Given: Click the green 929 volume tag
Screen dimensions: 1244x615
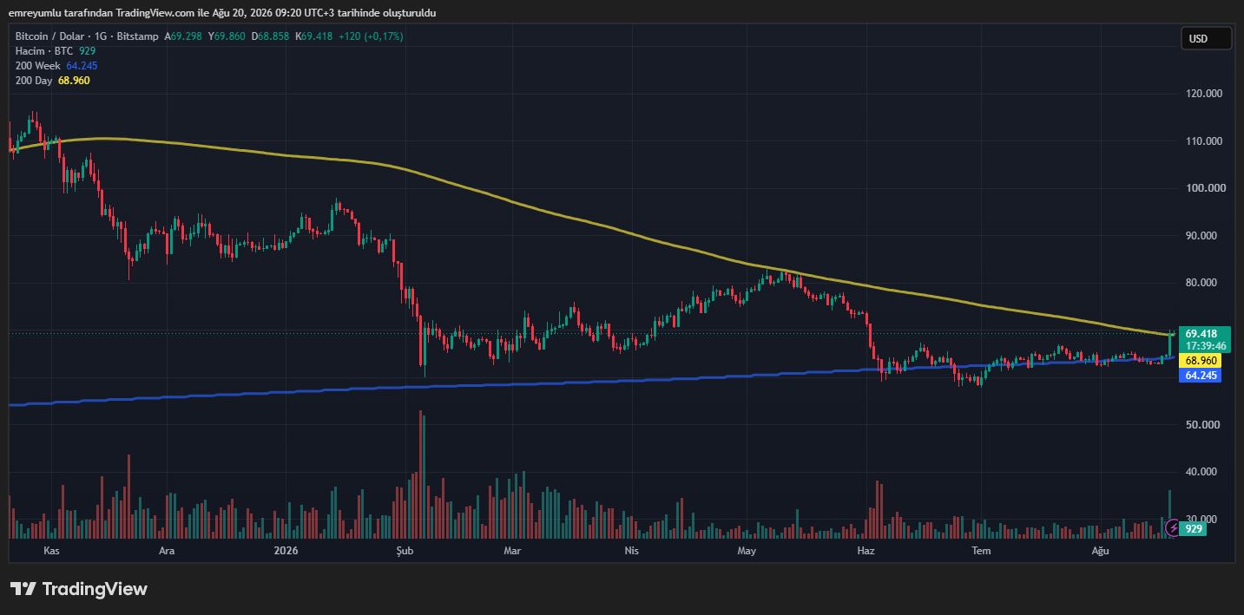Looking at the screenshot, I should point(1194,528).
